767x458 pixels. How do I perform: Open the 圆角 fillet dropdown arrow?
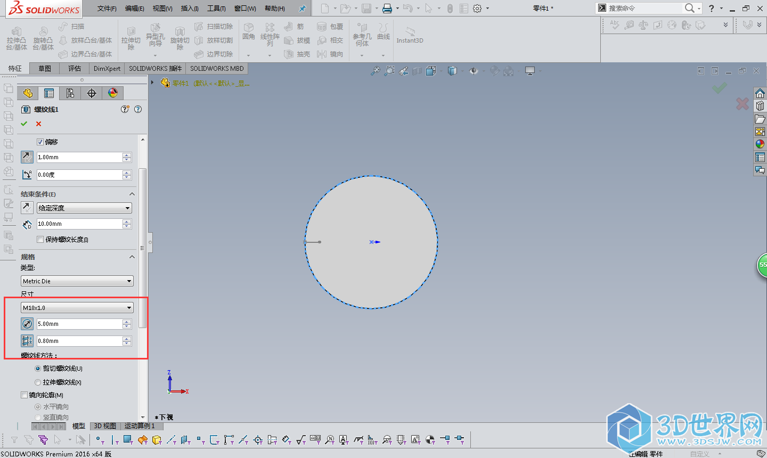pyautogui.click(x=248, y=55)
